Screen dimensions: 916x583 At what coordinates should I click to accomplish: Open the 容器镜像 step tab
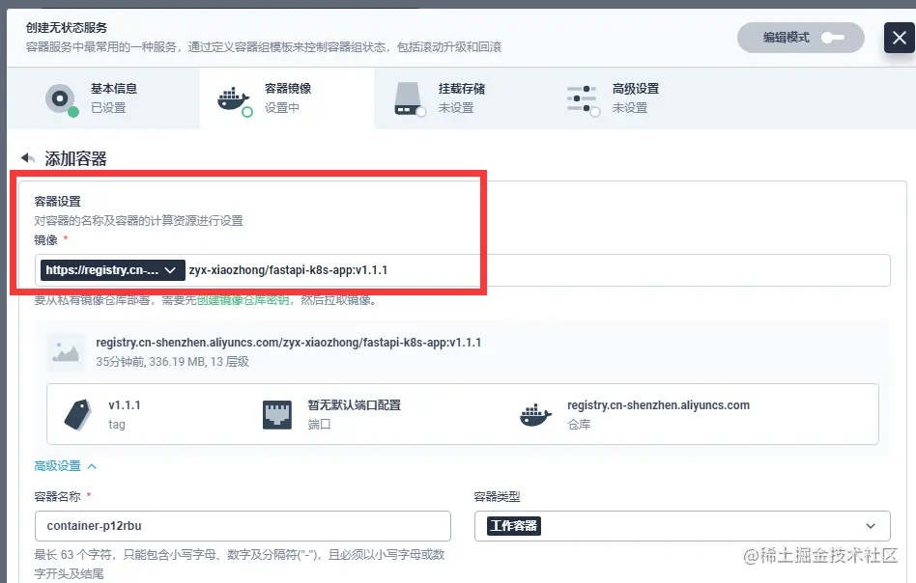click(x=287, y=98)
